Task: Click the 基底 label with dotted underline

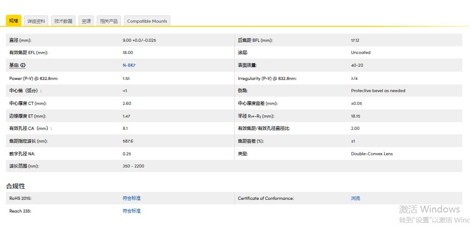Action: 14,65
